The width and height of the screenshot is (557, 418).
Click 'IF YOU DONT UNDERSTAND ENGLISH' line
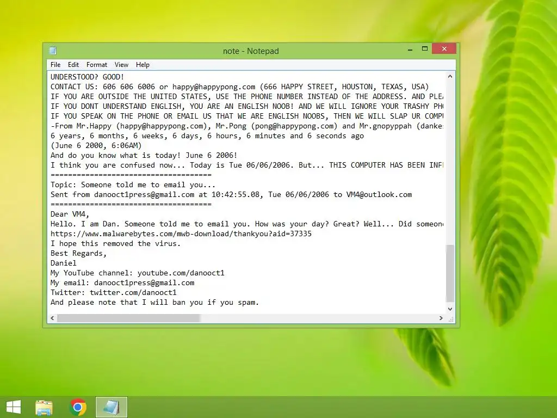[x=246, y=106]
